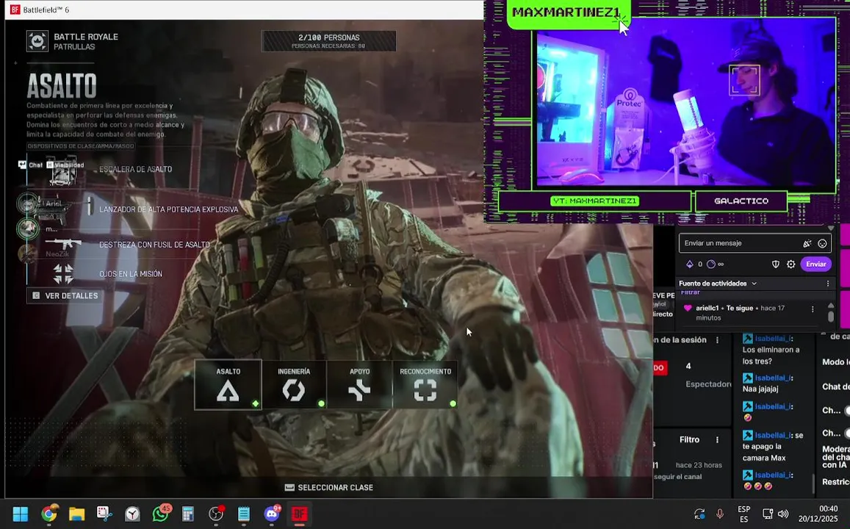Click the chat messages scrollbar
This screenshot has height=529, width=850.
813,484
